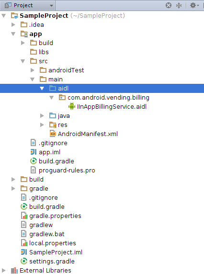Select the app.iml file
The width and height of the screenshot is (204, 274).
pyautogui.click(x=50, y=152)
